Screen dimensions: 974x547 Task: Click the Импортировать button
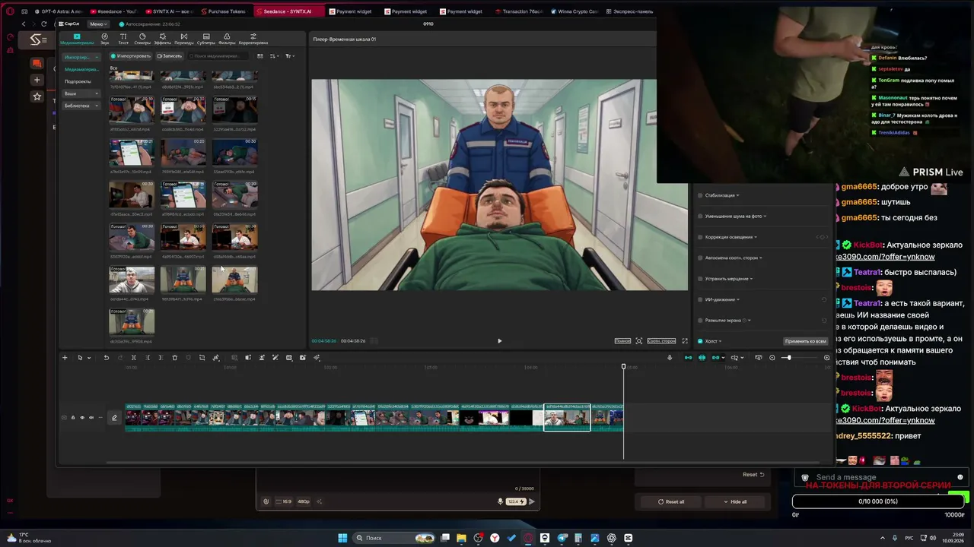coord(131,56)
